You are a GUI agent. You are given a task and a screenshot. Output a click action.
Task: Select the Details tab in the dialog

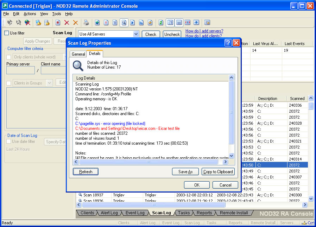(x=95, y=53)
